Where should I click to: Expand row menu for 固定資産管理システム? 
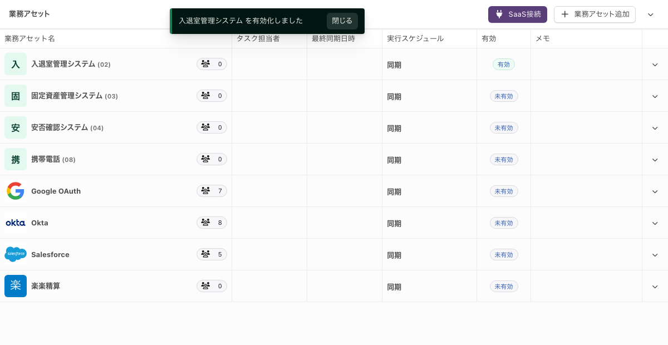click(x=655, y=96)
